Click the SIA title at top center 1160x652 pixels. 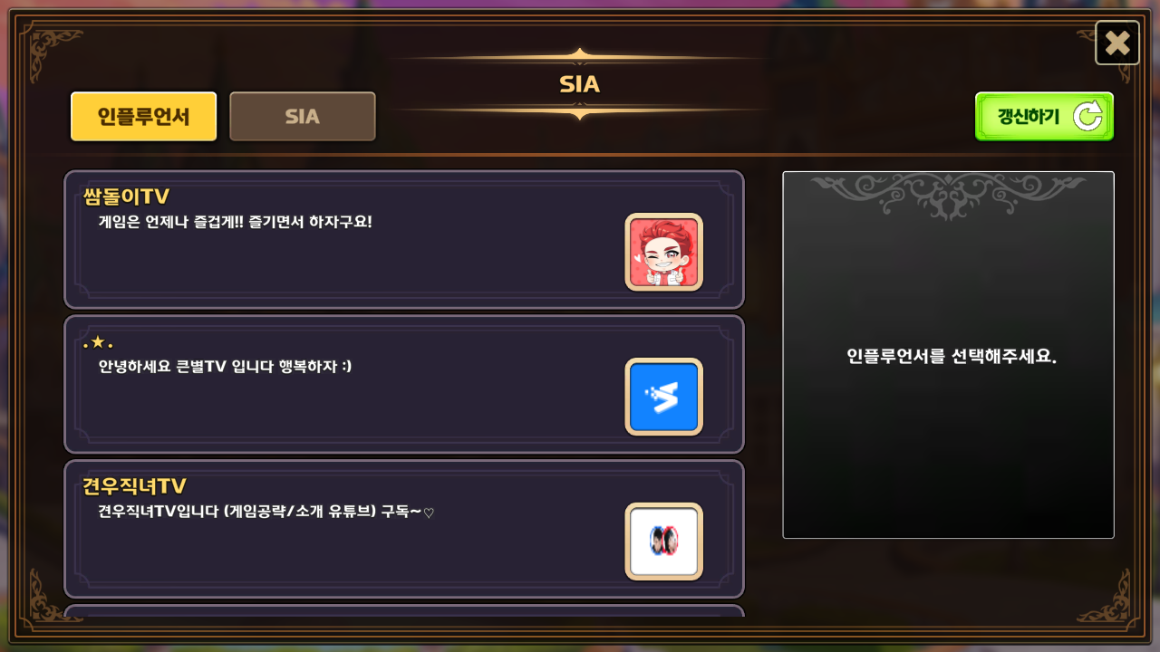coord(580,84)
